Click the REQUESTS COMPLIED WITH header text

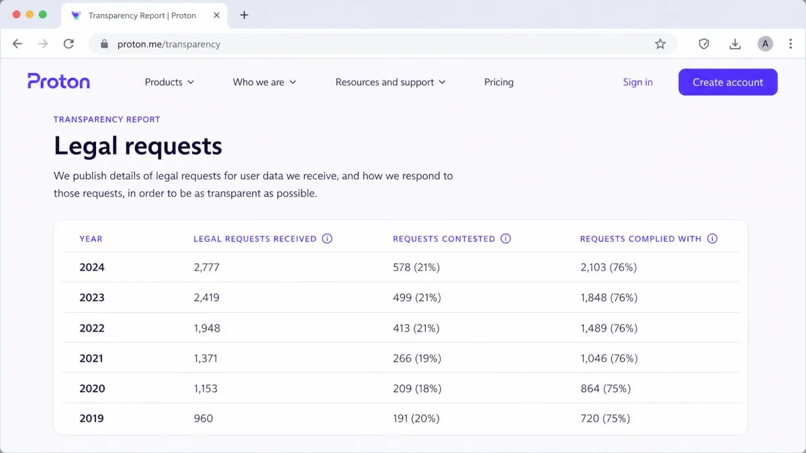tap(641, 239)
